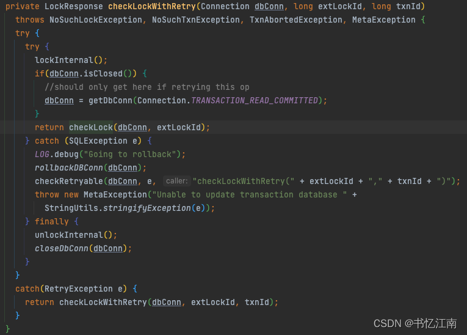Screen dimensions: 467x335
Task: Click MetaException after throw new
Action: pyautogui.click(x=115, y=194)
